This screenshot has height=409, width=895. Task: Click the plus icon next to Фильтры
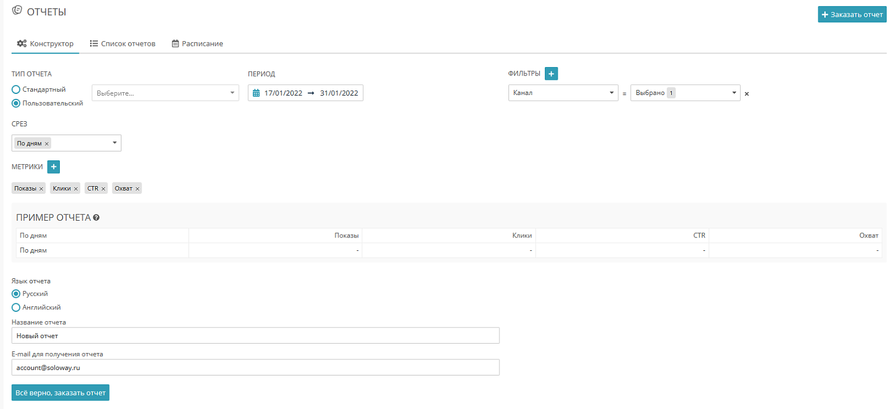[551, 74]
